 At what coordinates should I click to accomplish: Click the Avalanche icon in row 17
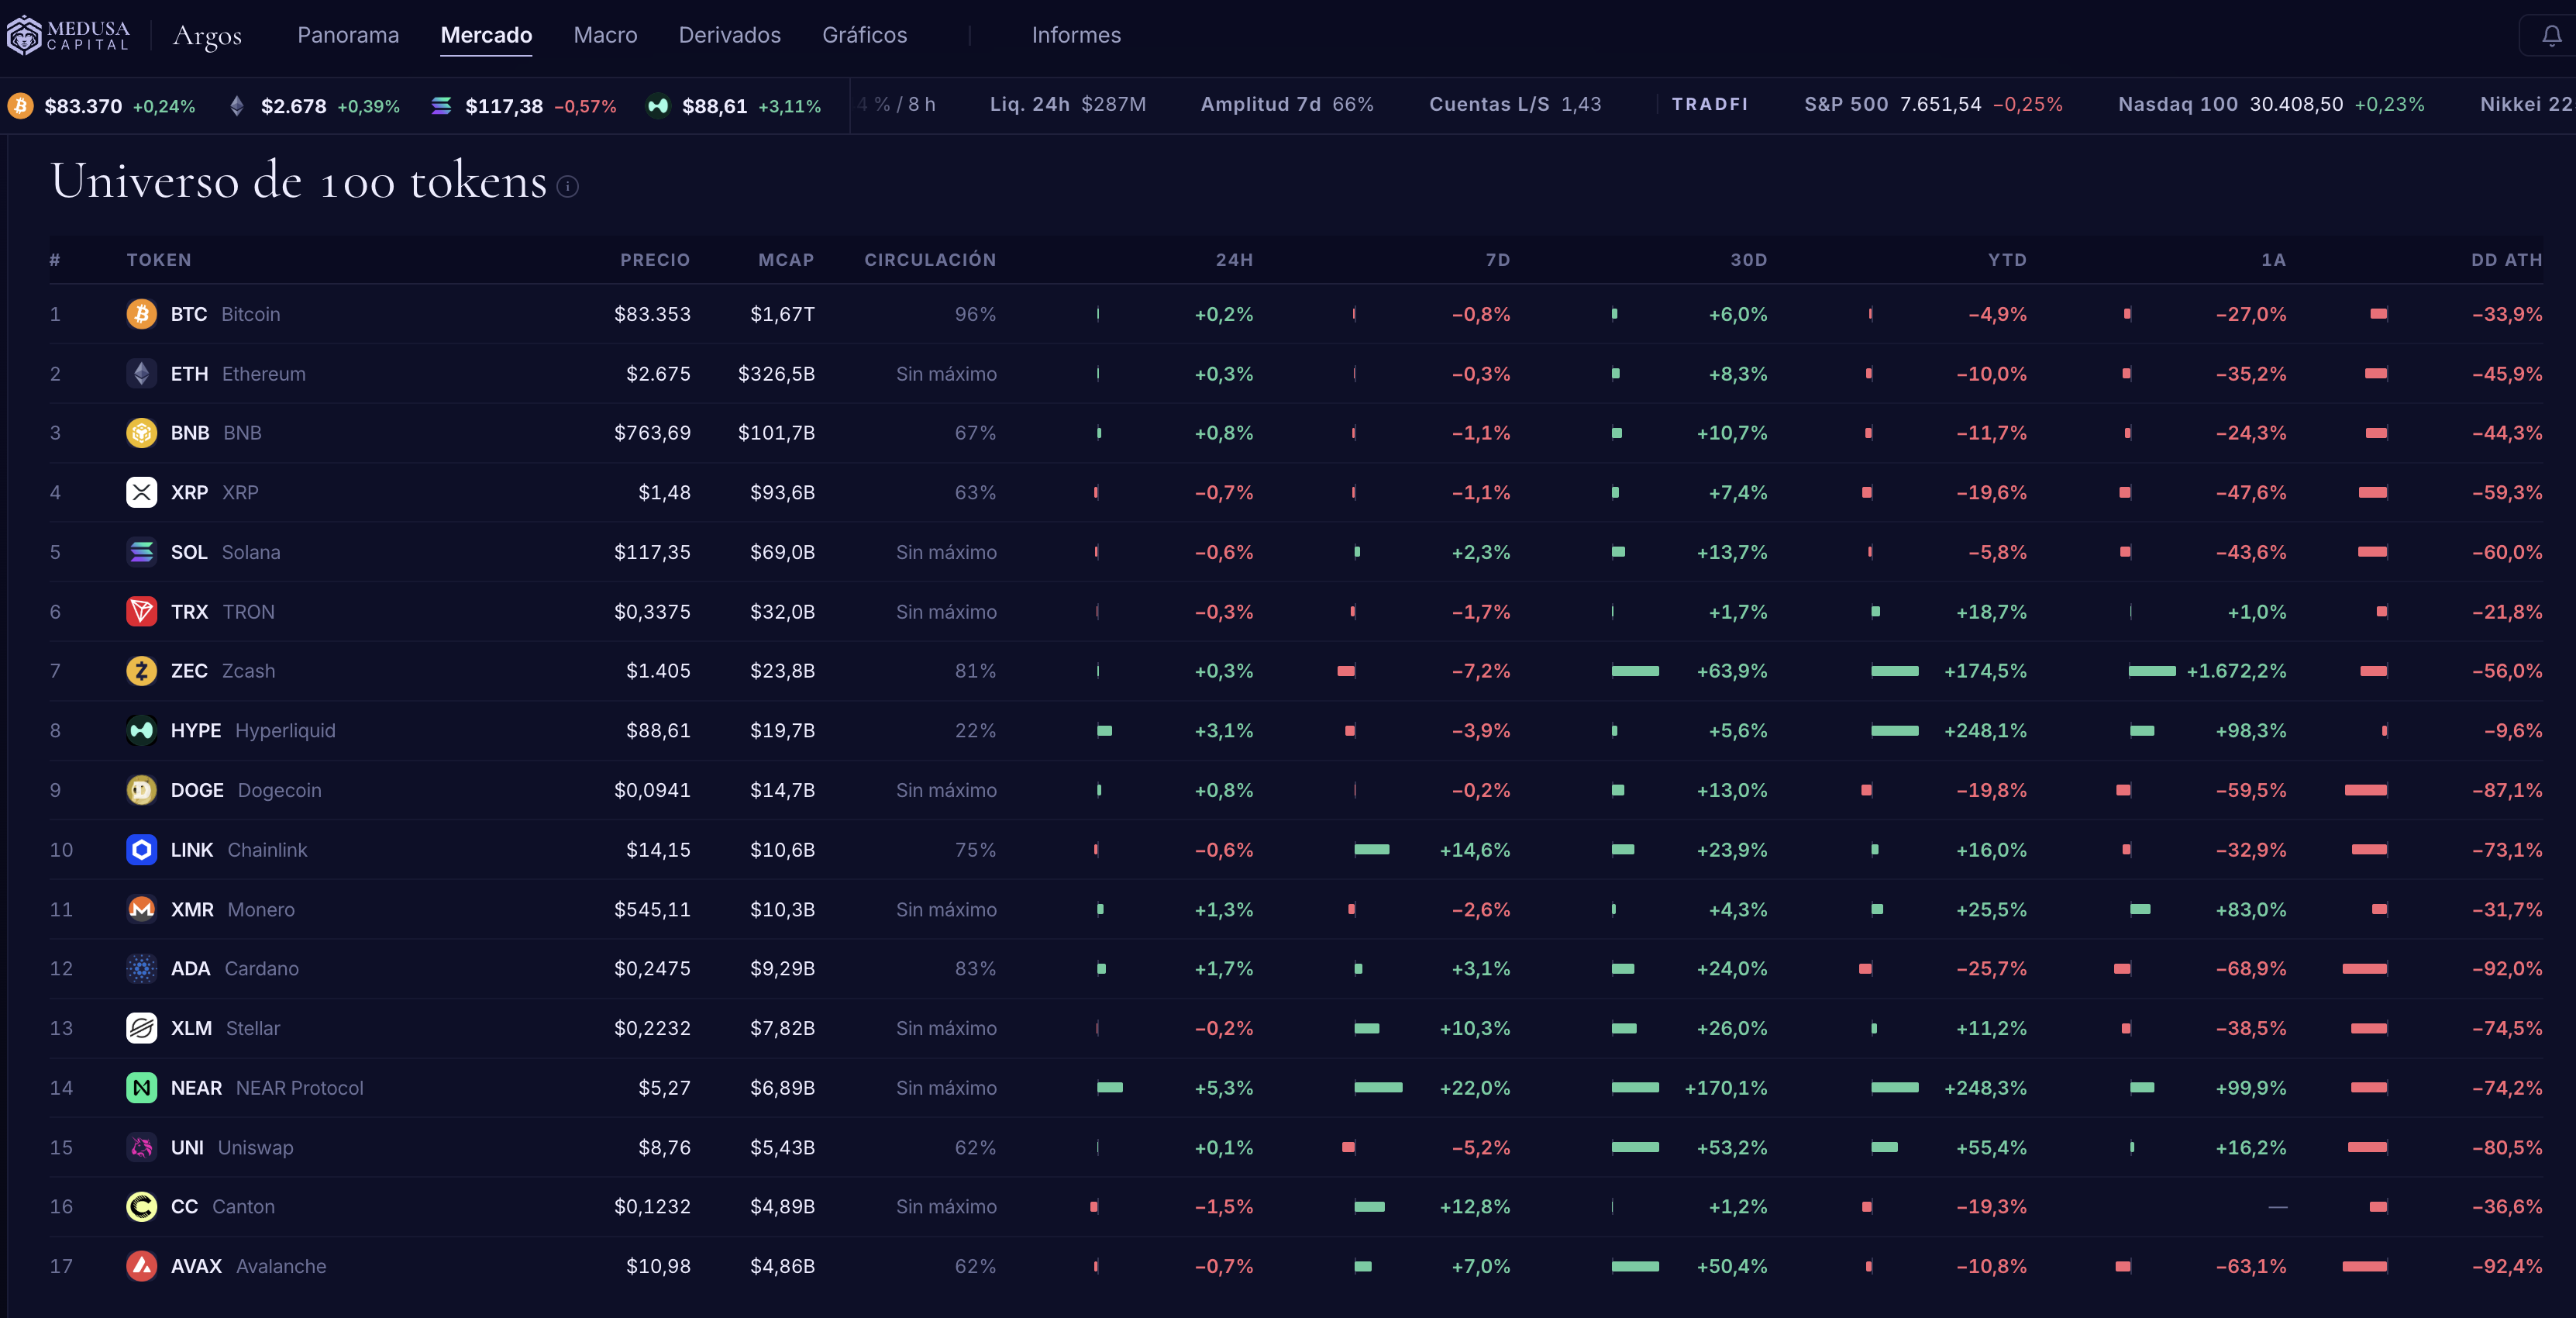pyautogui.click(x=141, y=1266)
